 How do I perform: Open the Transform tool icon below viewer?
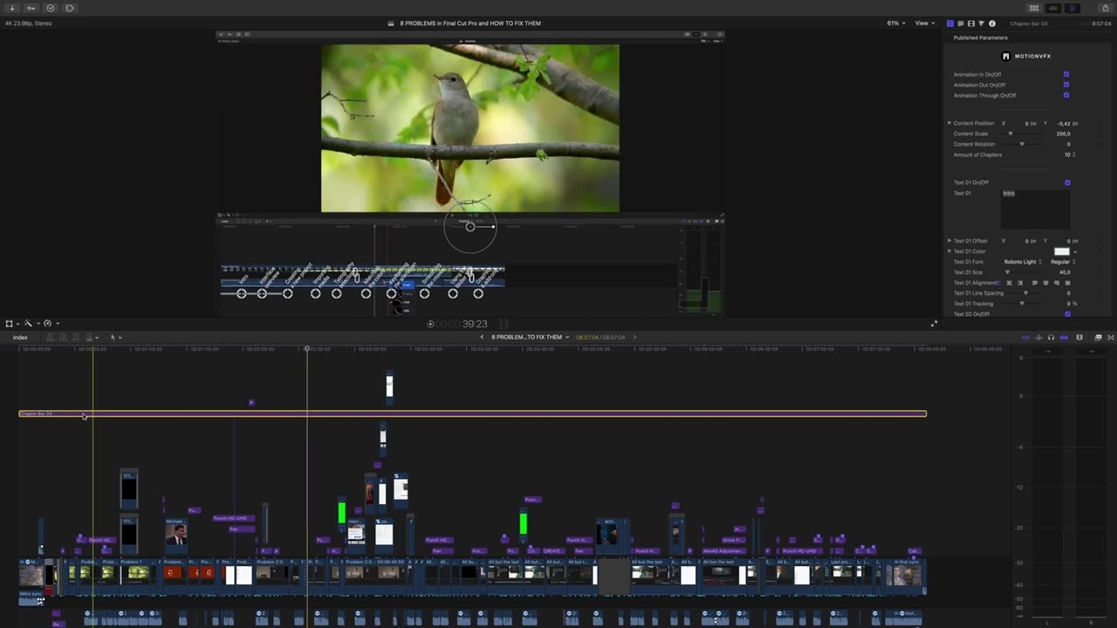(10, 324)
